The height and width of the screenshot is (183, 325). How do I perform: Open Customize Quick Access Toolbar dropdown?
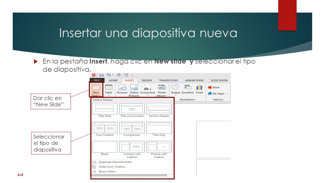pyautogui.click(x=132, y=75)
